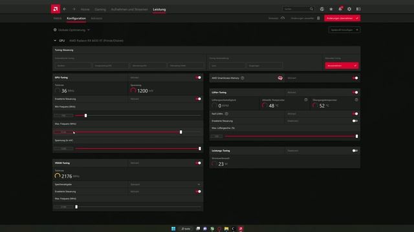
Task: Toggle Erweiterte Steuerung under GPU-Tuning
Action: (199, 99)
